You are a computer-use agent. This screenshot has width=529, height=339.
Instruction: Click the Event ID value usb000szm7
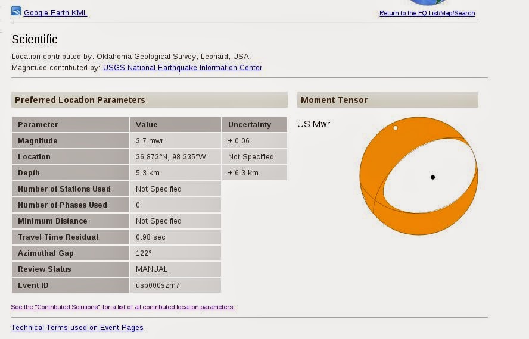pos(158,285)
